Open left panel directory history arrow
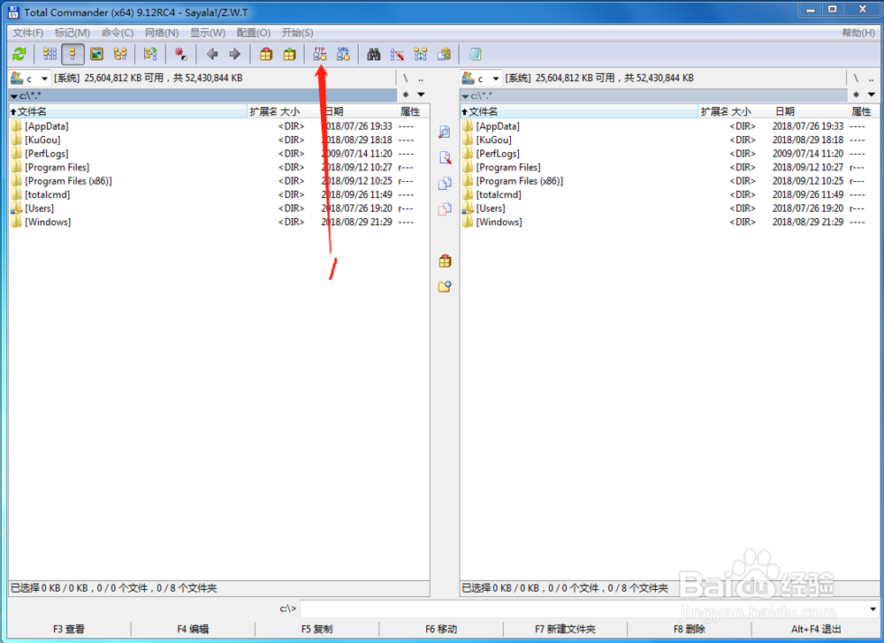This screenshot has width=884, height=643. (x=421, y=95)
